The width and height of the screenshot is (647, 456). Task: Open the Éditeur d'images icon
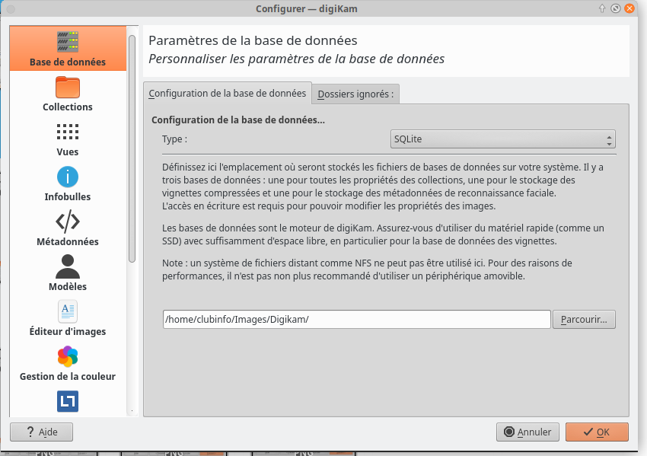68,311
